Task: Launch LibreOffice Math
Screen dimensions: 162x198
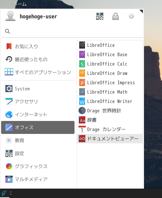Action: [110, 92]
